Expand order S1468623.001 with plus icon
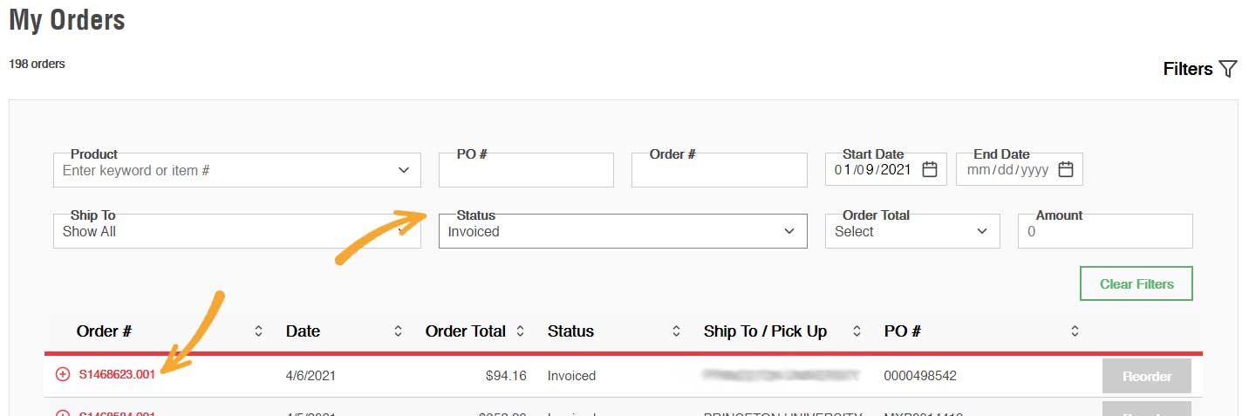 point(63,375)
